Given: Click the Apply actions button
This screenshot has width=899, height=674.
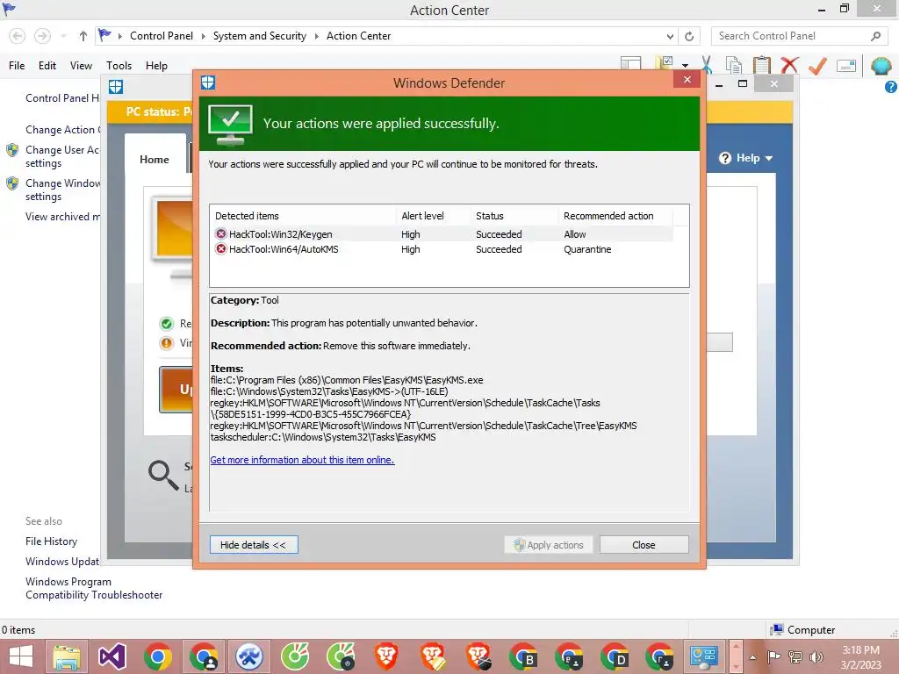Looking at the screenshot, I should coord(548,544).
